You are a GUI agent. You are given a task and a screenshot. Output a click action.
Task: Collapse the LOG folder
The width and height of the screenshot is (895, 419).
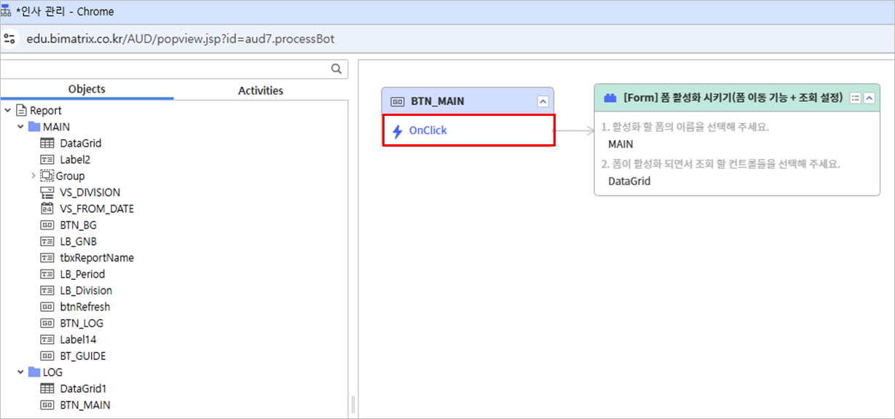coord(20,372)
